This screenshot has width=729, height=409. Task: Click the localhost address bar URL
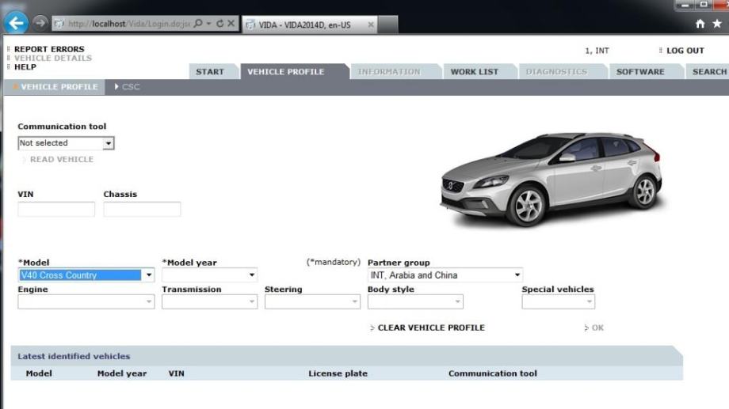coord(129,24)
